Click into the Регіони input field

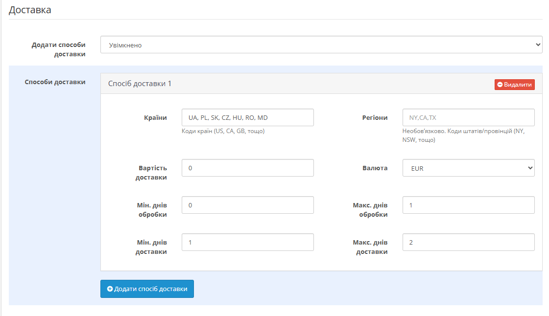[468, 117]
